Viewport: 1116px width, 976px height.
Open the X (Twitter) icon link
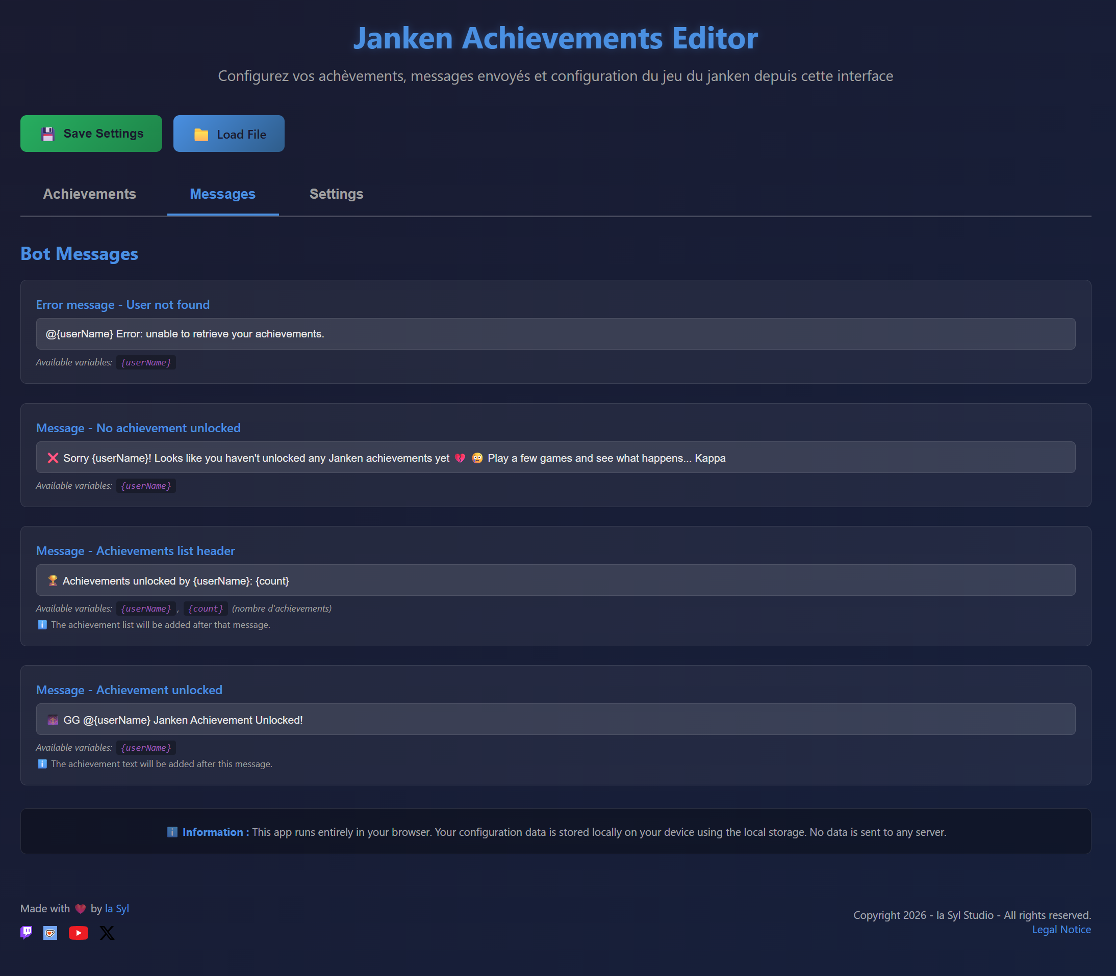pos(107,933)
